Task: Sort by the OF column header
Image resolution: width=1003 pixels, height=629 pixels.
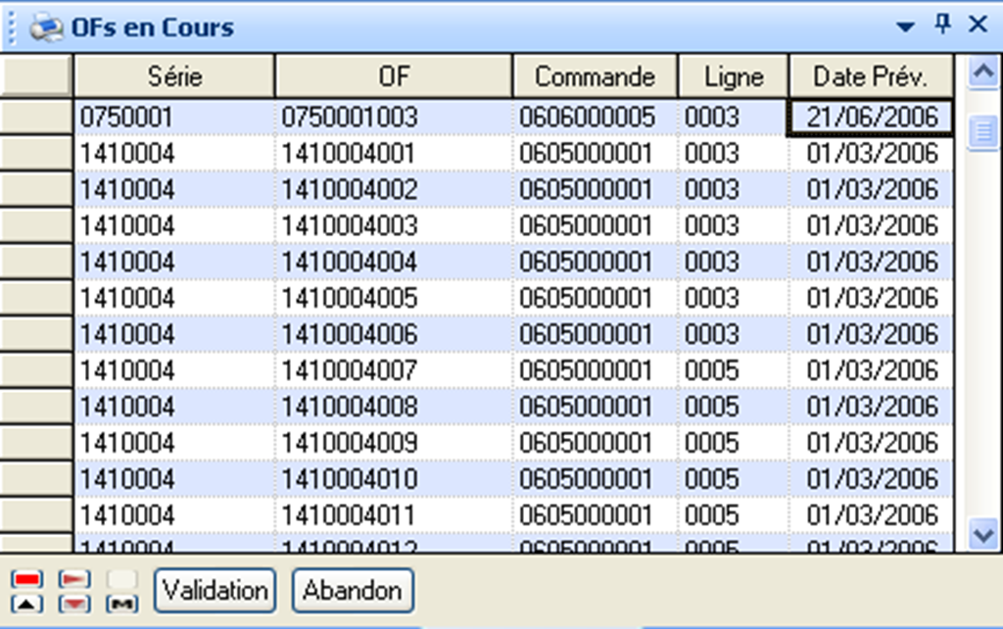Action: pyautogui.click(x=392, y=74)
